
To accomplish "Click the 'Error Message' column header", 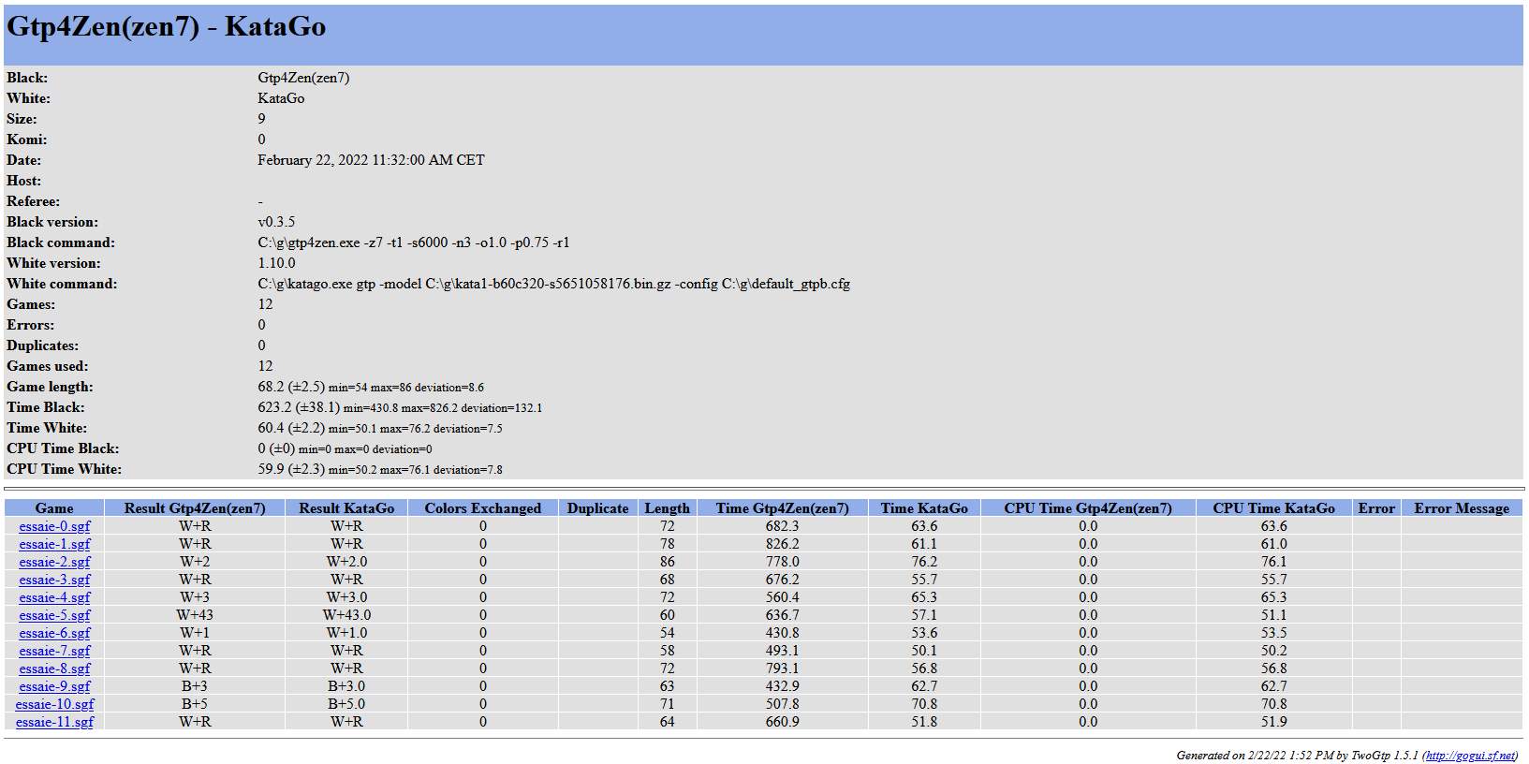I will click(1462, 508).
